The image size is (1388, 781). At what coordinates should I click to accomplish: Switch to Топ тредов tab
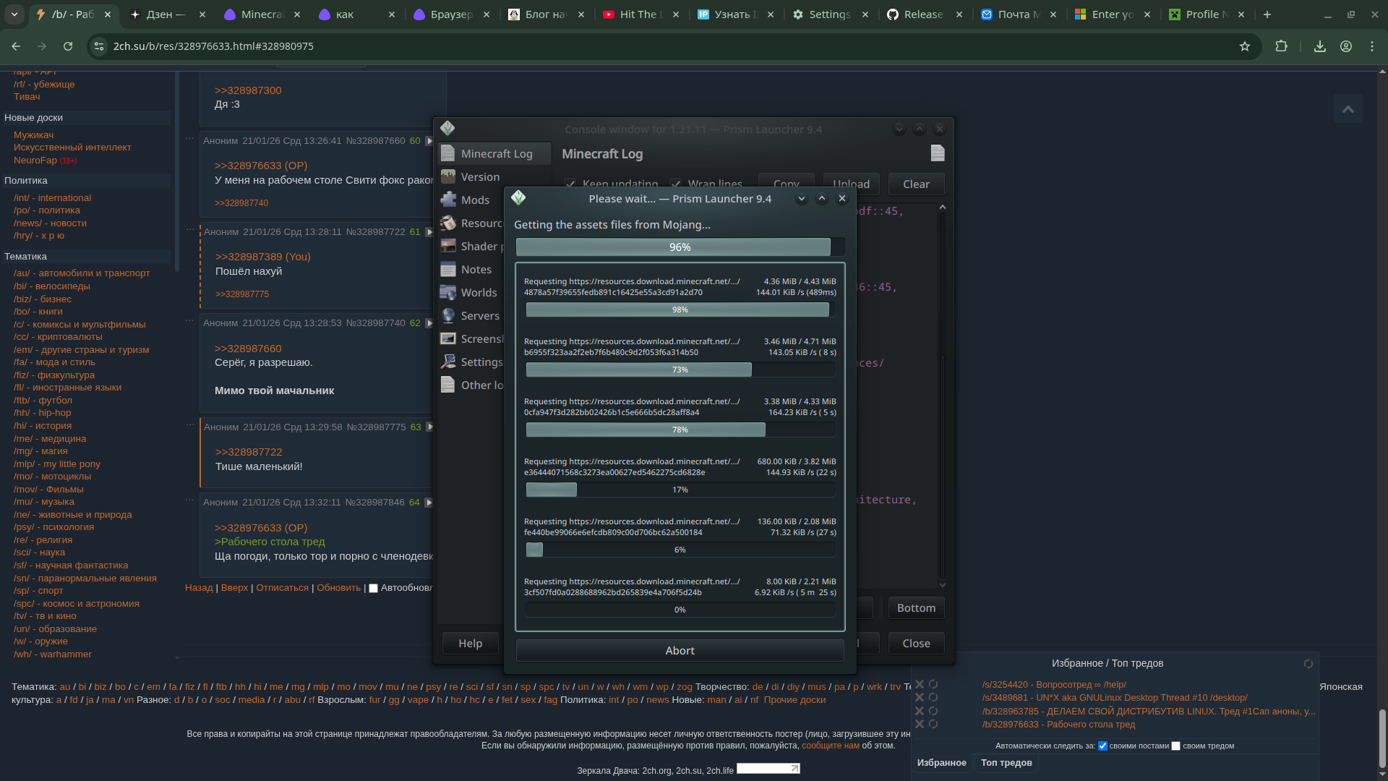(1006, 763)
